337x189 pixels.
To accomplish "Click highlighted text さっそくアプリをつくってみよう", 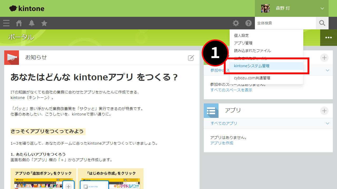I will pos(48,132).
